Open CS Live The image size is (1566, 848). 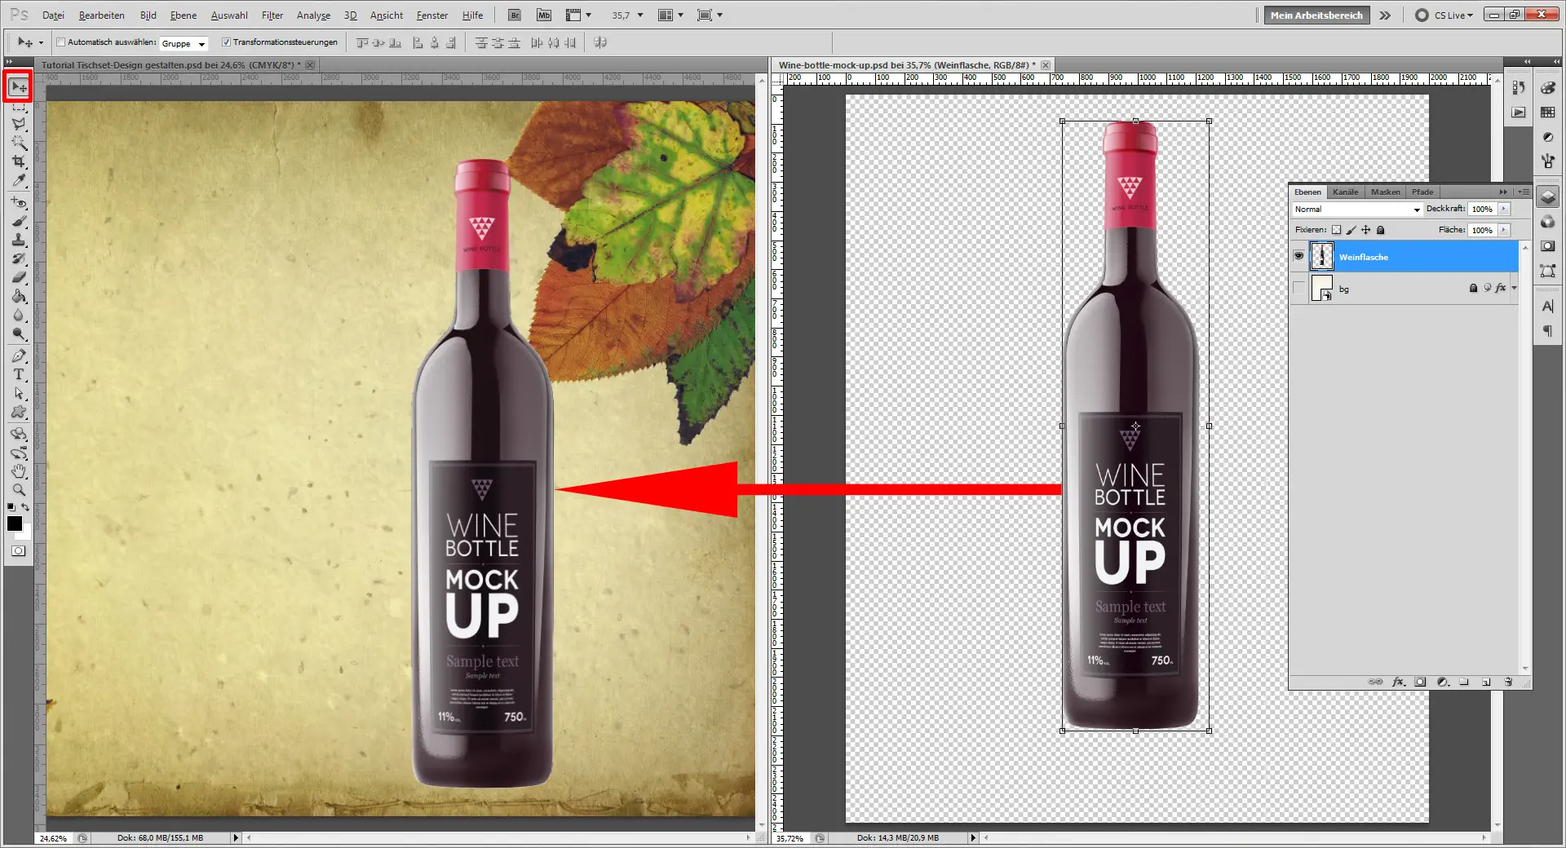pos(1448,15)
